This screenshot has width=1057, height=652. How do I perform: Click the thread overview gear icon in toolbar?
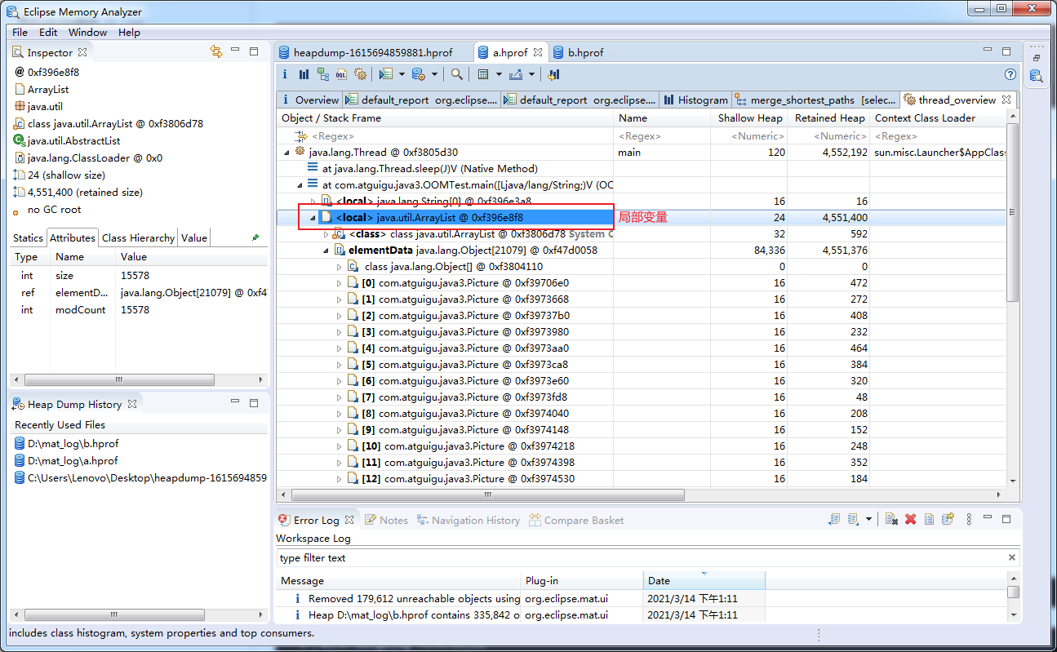point(360,74)
